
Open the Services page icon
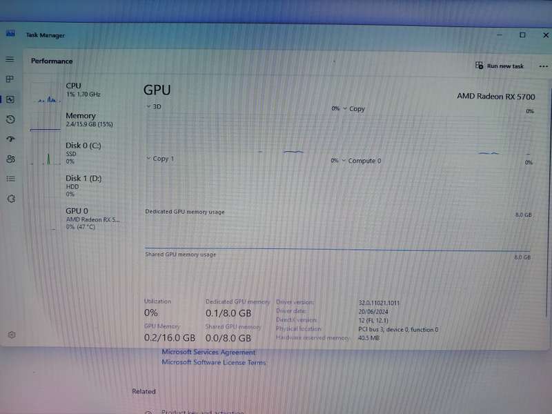click(11, 199)
